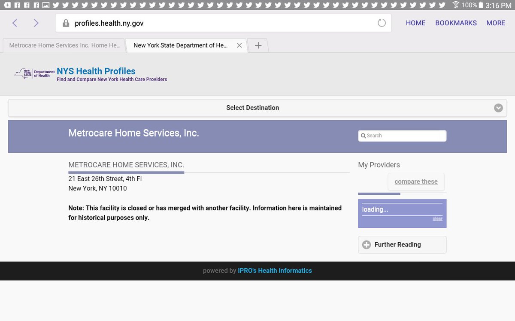This screenshot has width=515, height=321.
Task: Reload the page with the refresh icon
Action: [x=382, y=23]
